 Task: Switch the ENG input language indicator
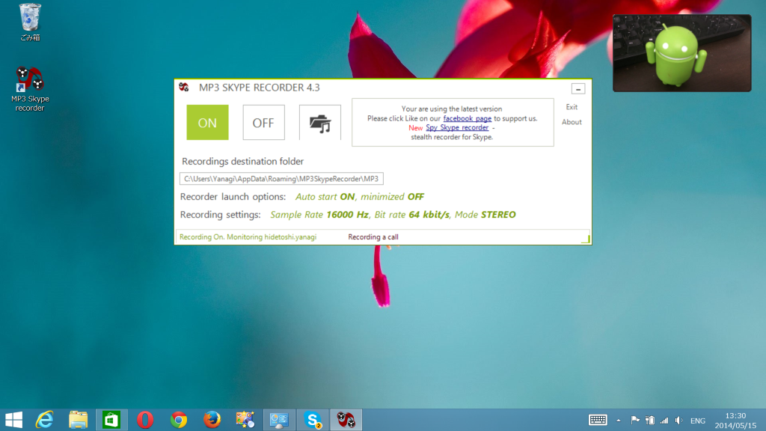698,421
